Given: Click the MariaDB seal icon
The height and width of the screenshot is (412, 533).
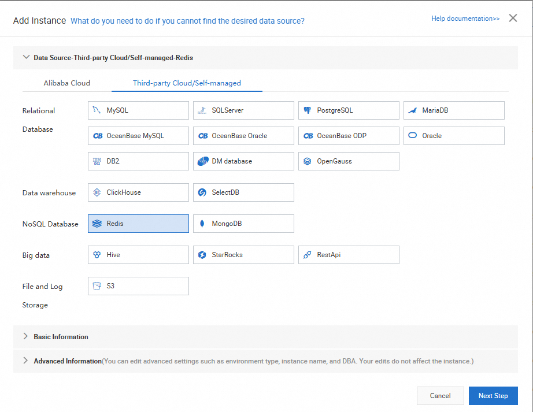Looking at the screenshot, I should click(x=413, y=110).
